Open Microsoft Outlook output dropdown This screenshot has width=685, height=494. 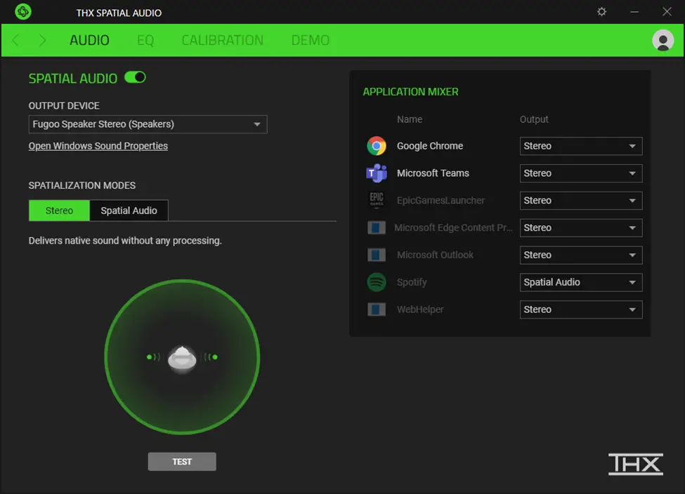tap(580, 255)
